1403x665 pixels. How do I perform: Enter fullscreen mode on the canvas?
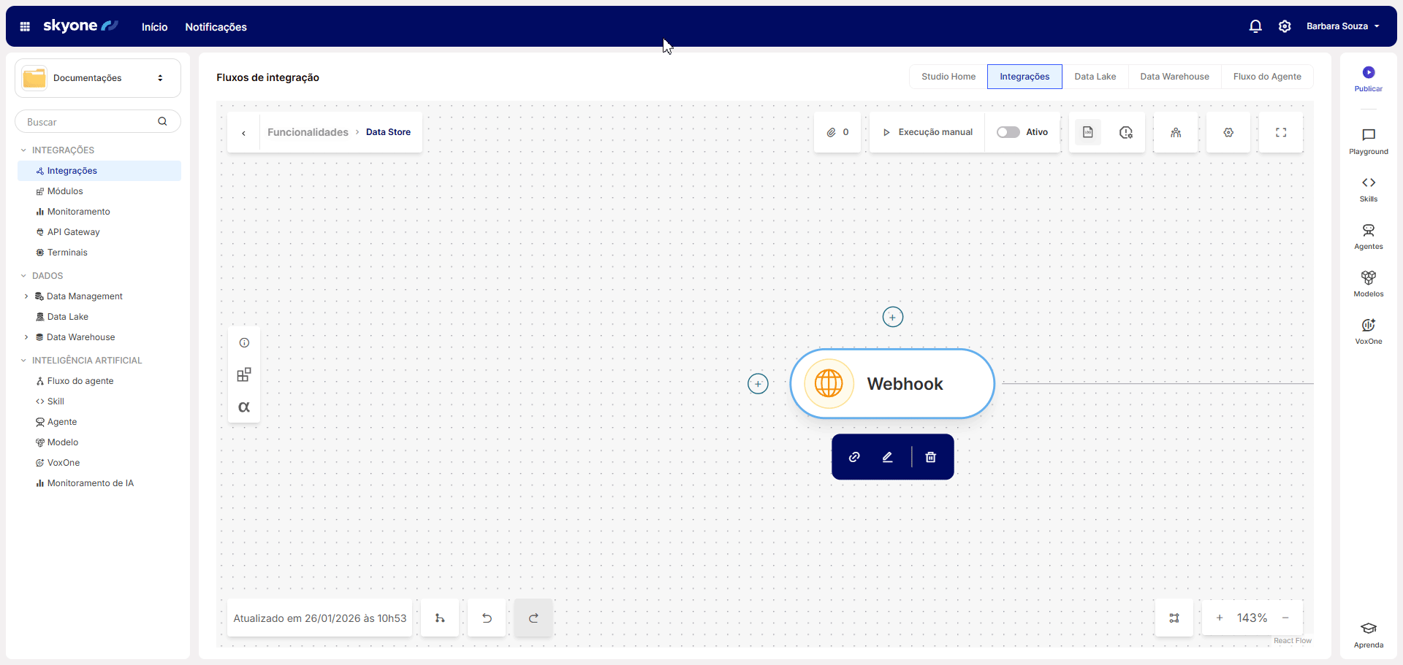click(1280, 132)
